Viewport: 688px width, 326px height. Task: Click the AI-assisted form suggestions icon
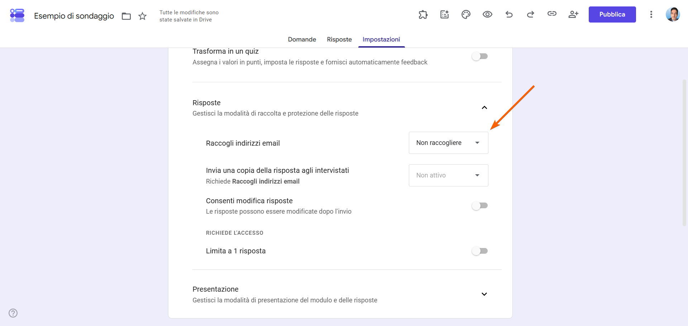pos(445,14)
